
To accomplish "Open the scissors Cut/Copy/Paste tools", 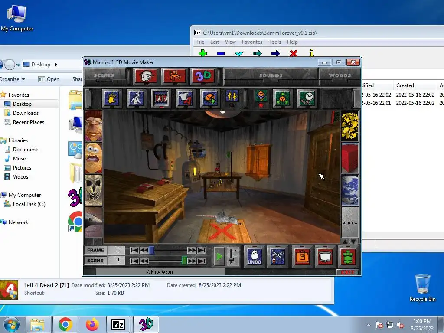I will coord(278,257).
